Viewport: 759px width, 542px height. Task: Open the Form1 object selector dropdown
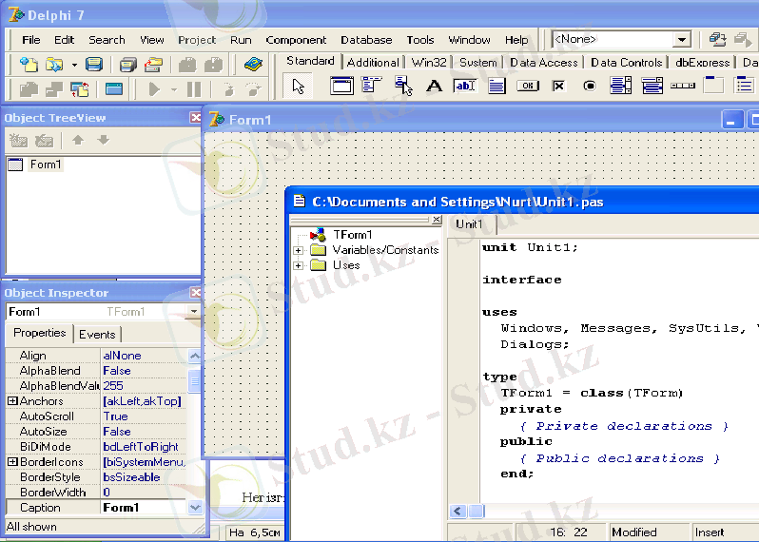point(194,312)
